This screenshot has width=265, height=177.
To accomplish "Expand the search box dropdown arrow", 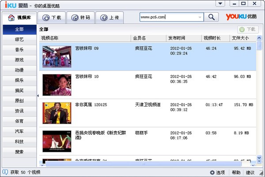I will 201,17.
